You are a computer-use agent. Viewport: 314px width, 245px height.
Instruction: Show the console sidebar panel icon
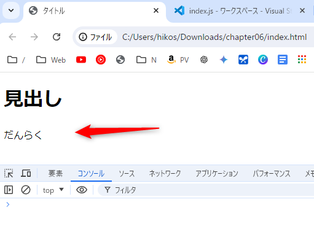(x=9, y=190)
